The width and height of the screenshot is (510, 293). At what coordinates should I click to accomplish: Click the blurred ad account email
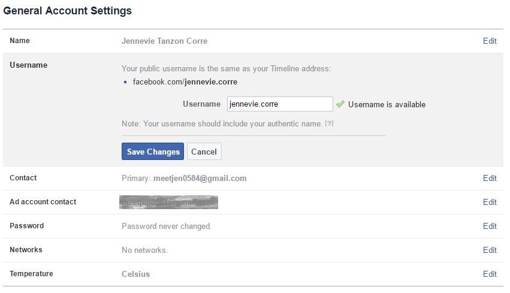coord(168,203)
